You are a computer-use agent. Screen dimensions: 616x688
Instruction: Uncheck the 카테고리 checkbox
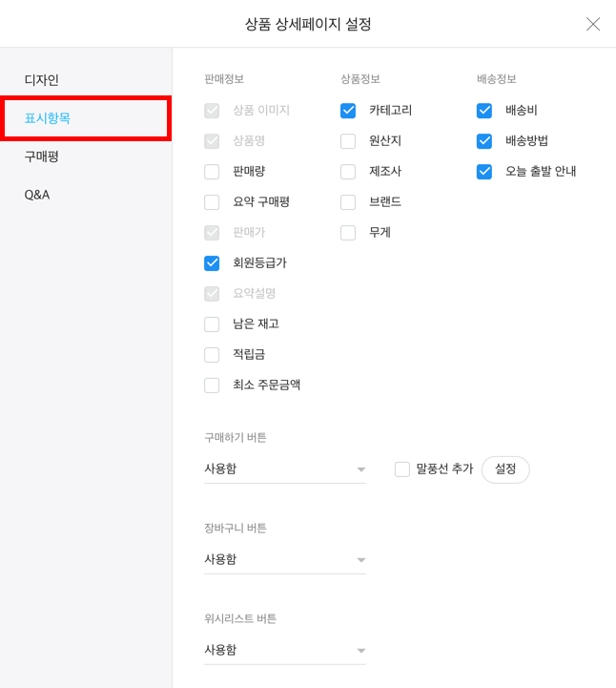coord(348,111)
